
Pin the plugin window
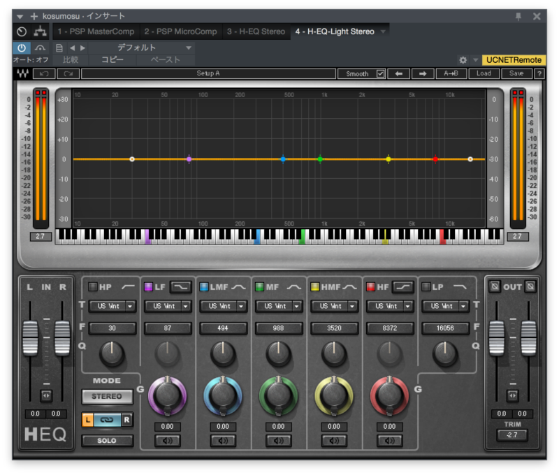[x=518, y=16]
